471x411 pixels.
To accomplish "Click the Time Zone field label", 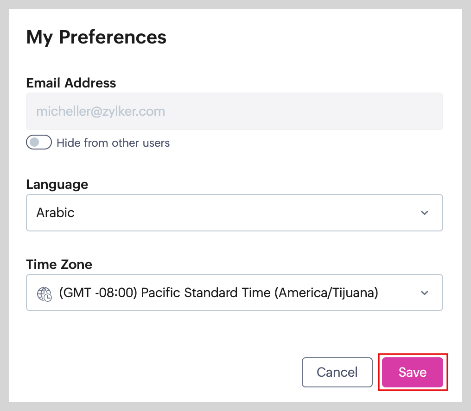I will [x=59, y=264].
